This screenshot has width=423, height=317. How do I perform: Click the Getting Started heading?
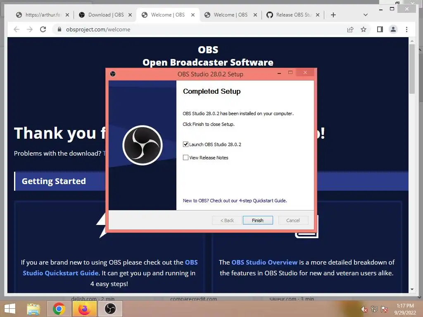click(x=54, y=181)
